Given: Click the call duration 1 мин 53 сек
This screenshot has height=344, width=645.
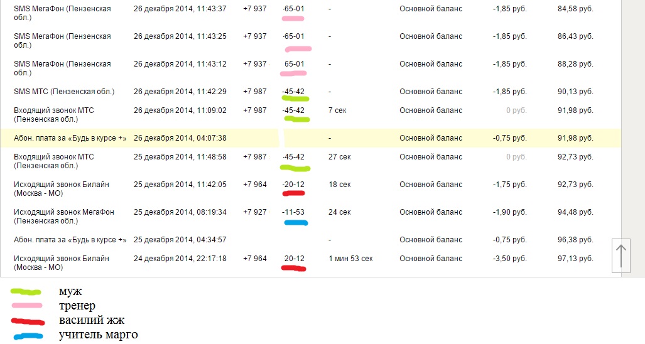Looking at the screenshot, I should [350, 259].
